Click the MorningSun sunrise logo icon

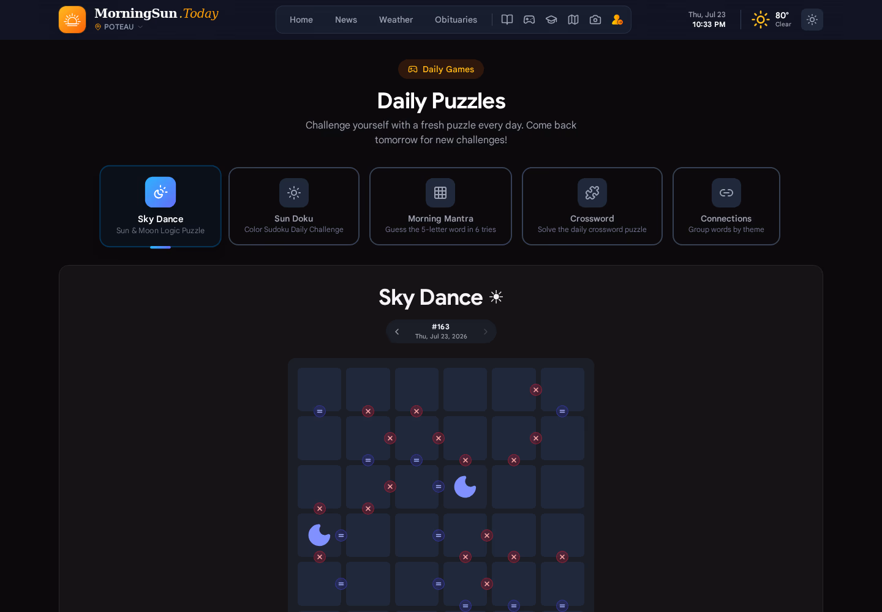click(72, 20)
